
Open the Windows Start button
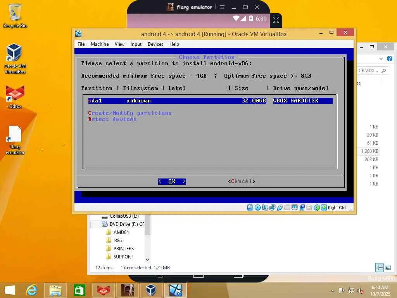(x=10, y=290)
